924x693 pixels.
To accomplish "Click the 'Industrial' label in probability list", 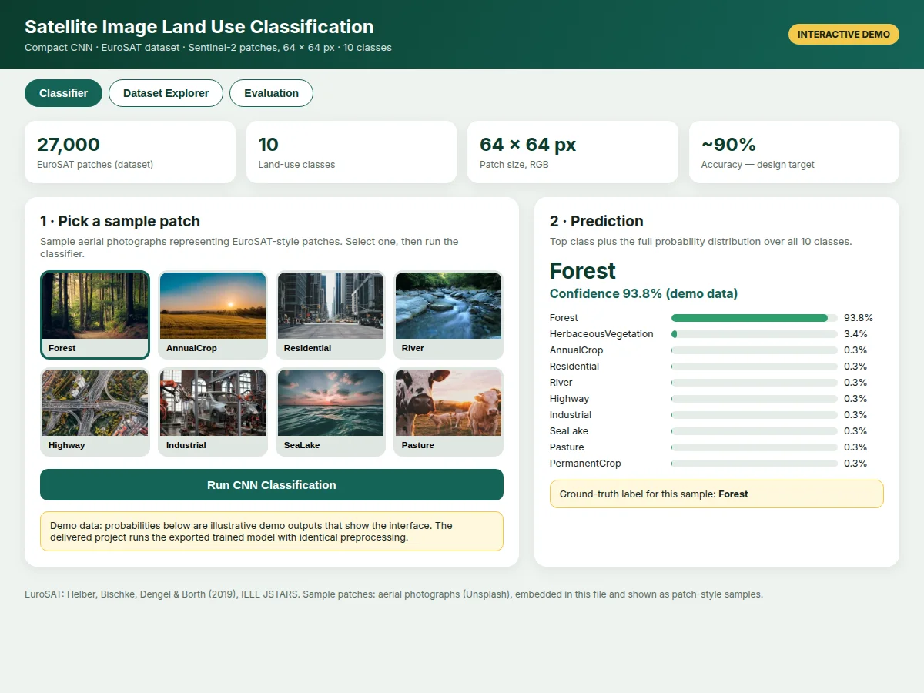I will tap(571, 415).
